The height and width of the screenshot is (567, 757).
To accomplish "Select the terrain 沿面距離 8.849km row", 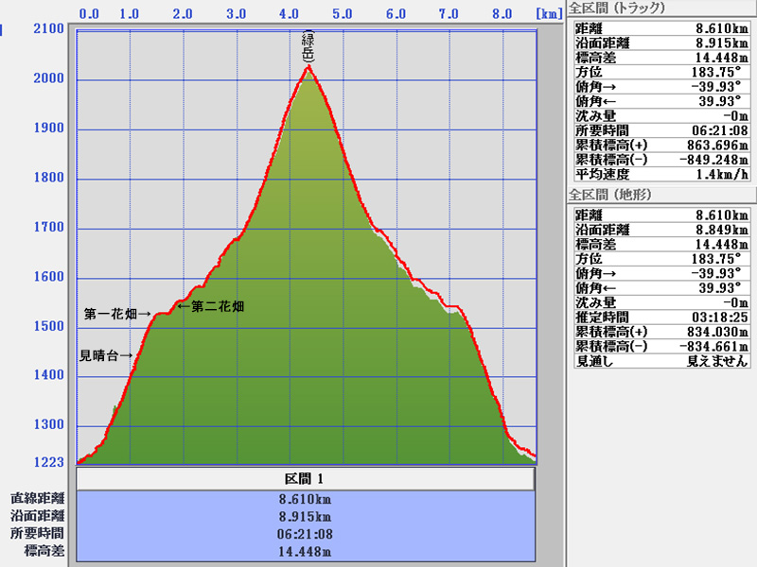I will coord(660,230).
